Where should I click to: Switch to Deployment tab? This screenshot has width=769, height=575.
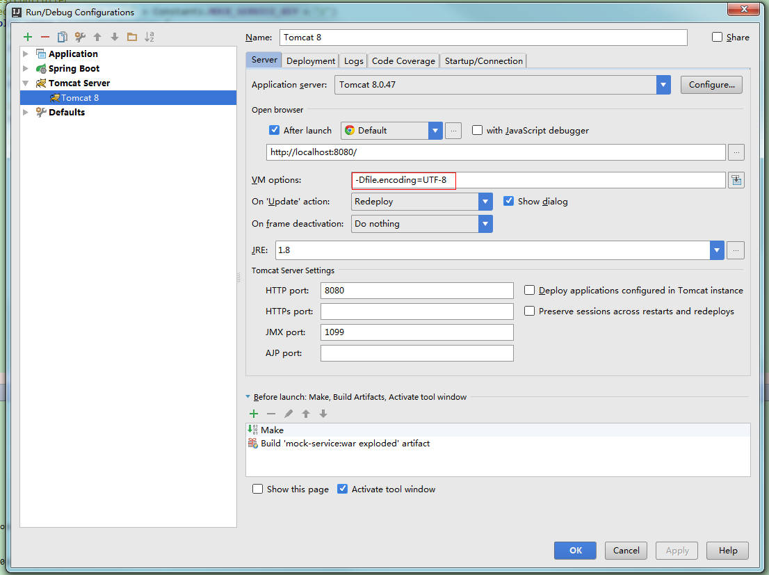(311, 60)
